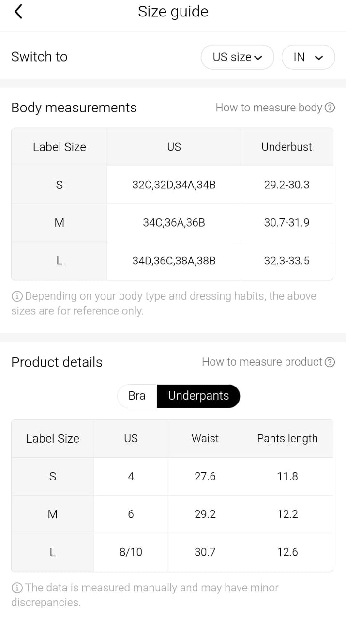Tap the 8/10 US size cell
Image resolution: width=346 pixels, height=620 pixels.
[x=131, y=552]
